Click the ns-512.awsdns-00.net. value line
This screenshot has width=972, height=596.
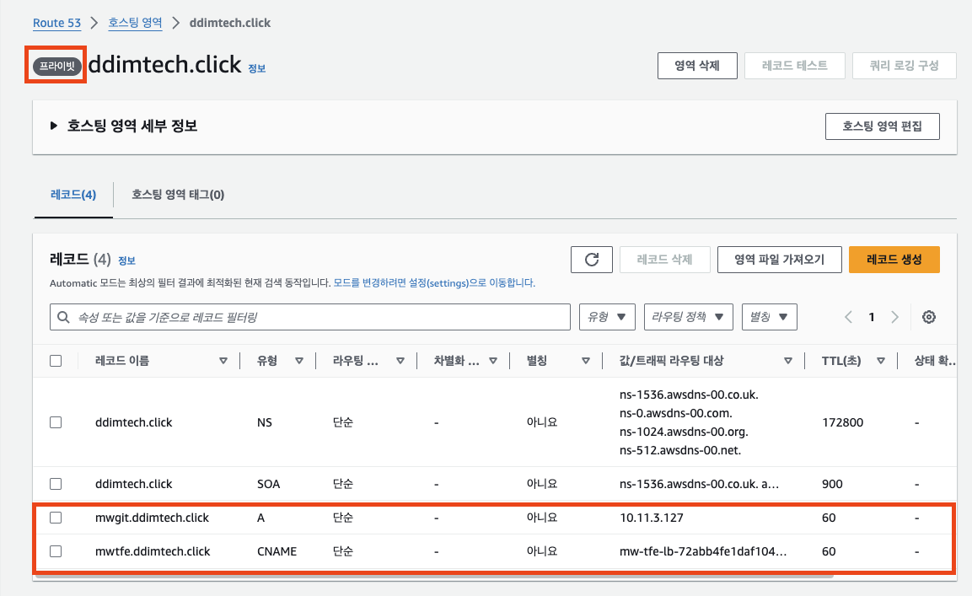[680, 450]
